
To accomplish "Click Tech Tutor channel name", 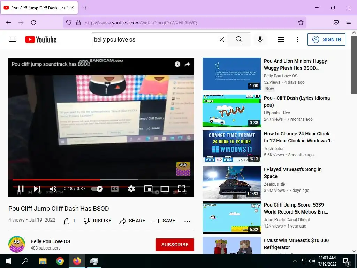I will pyautogui.click(x=274, y=149).
